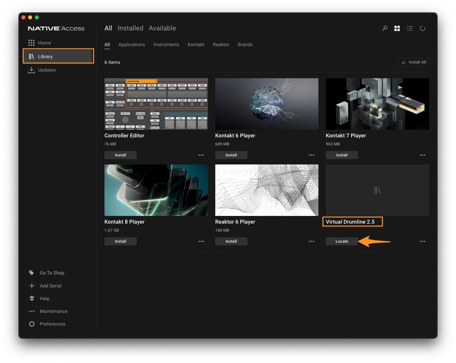Click the Maintenance dots icon
The width and height of the screenshot is (456, 363).
[32, 311]
